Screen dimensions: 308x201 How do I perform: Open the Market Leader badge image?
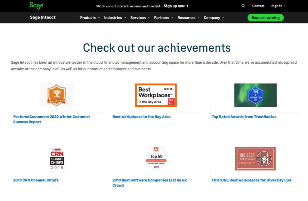(x=57, y=95)
